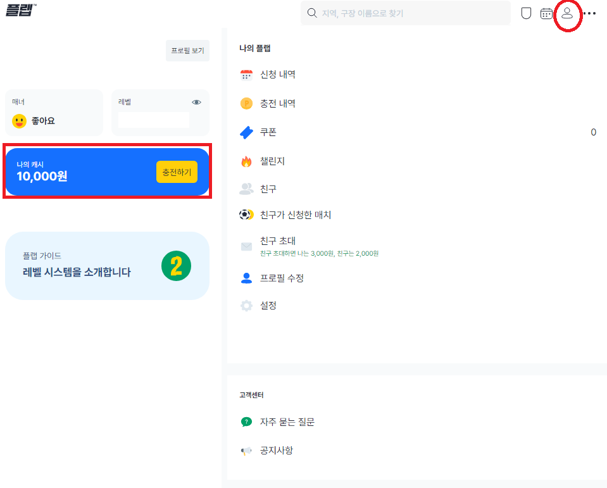Select the 프로필 수정 person icon
607x488 pixels.
246,277
